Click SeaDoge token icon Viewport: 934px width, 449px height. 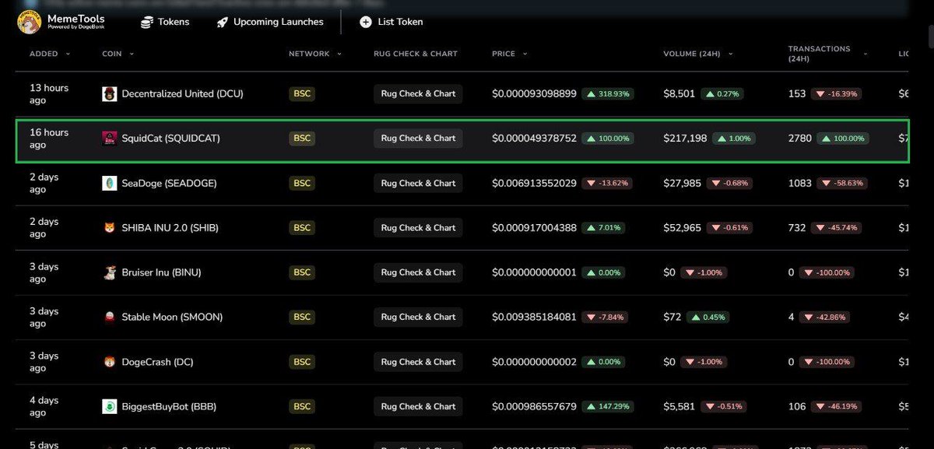pos(110,184)
